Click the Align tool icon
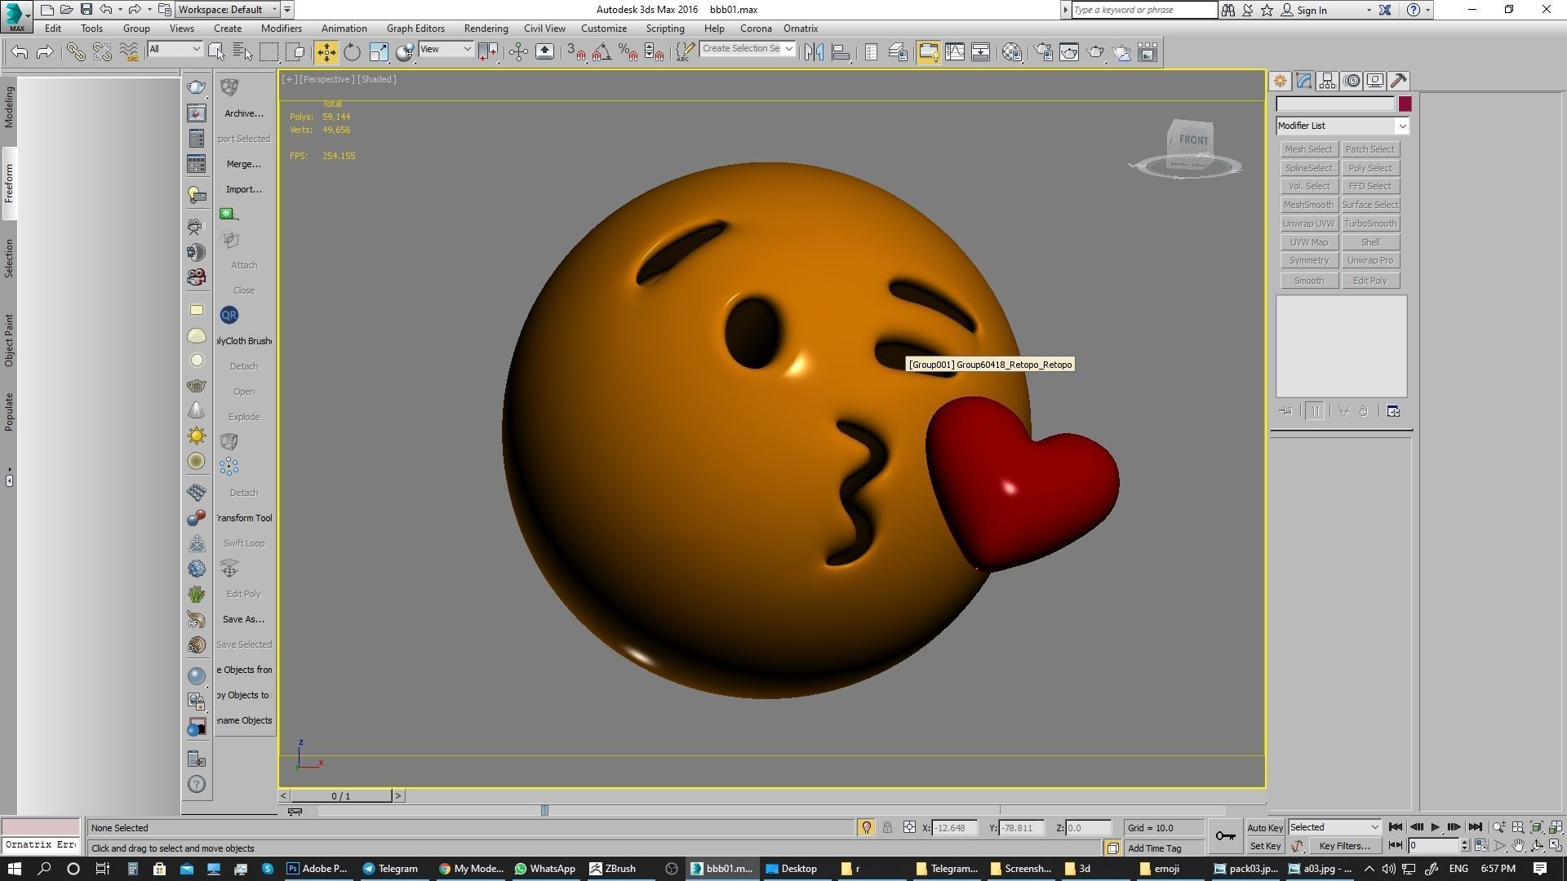This screenshot has height=881, width=1567. click(x=841, y=52)
